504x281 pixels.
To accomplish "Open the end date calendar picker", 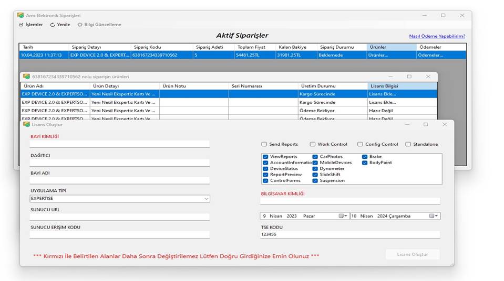I will click(433, 216).
